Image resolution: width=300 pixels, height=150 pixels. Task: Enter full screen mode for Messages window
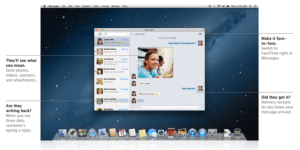[203, 30]
